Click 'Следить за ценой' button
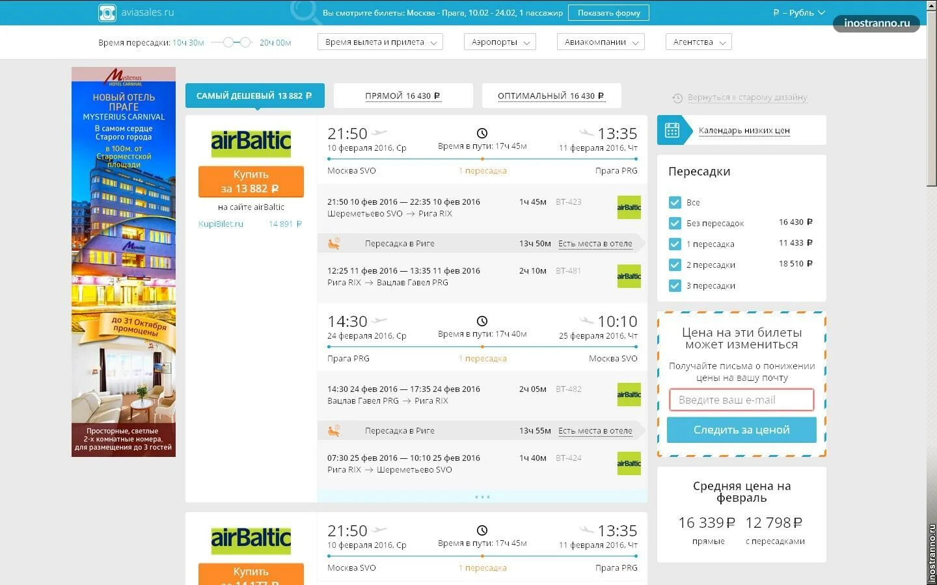Image resolution: width=937 pixels, height=585 pixels. (742, 430)
